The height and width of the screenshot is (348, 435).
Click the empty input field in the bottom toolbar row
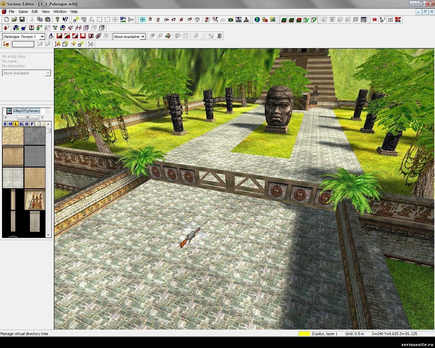(x=23, y=44)
